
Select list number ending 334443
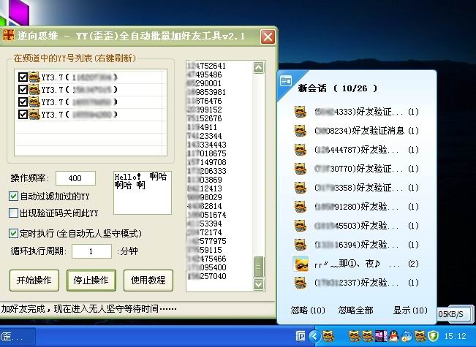pos(207,145)
